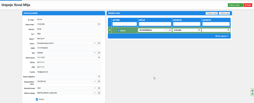Viewport: 254px width, 103px height.
Task: Click the Čakalna vrsta panel header
Action: pos(169,13)
